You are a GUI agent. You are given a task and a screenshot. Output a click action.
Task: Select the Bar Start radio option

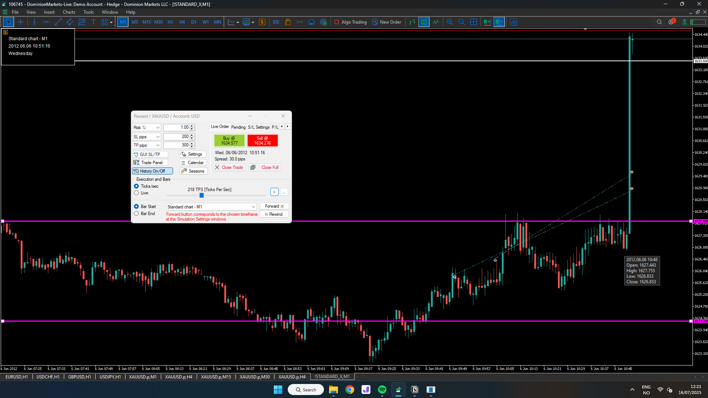click(137, 207)
